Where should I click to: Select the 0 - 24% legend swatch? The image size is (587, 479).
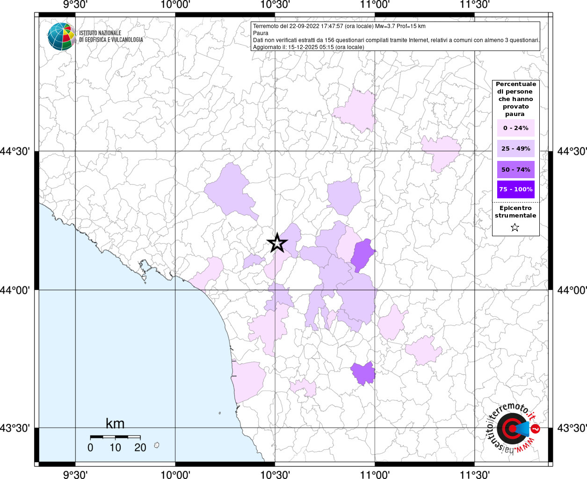(x=515, y=128)
